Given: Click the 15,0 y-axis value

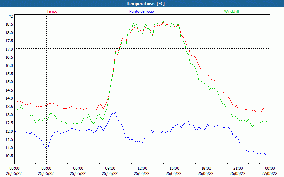Looking at the screenshot, I should (x=10, y=82).
